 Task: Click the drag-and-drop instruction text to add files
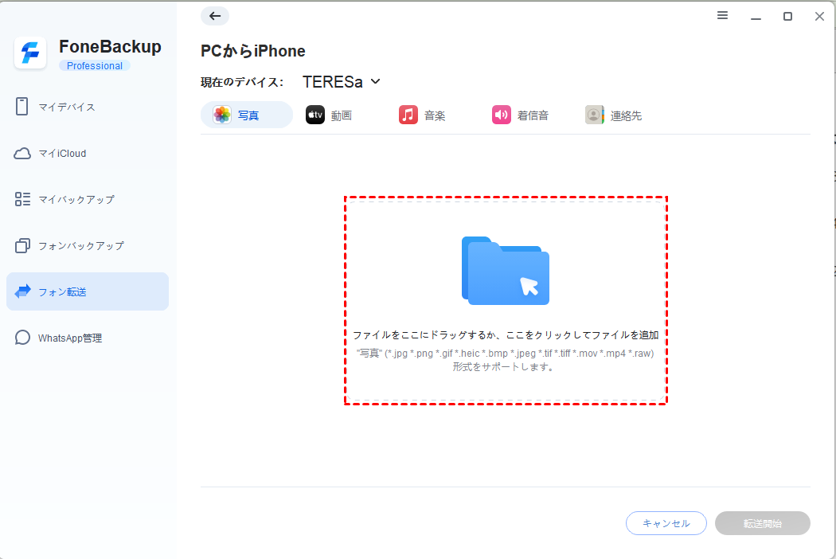click(506, 335)
